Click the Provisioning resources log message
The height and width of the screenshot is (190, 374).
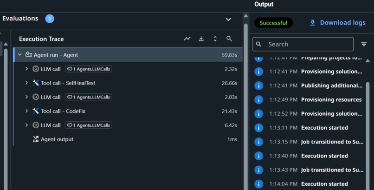point(331,99)
